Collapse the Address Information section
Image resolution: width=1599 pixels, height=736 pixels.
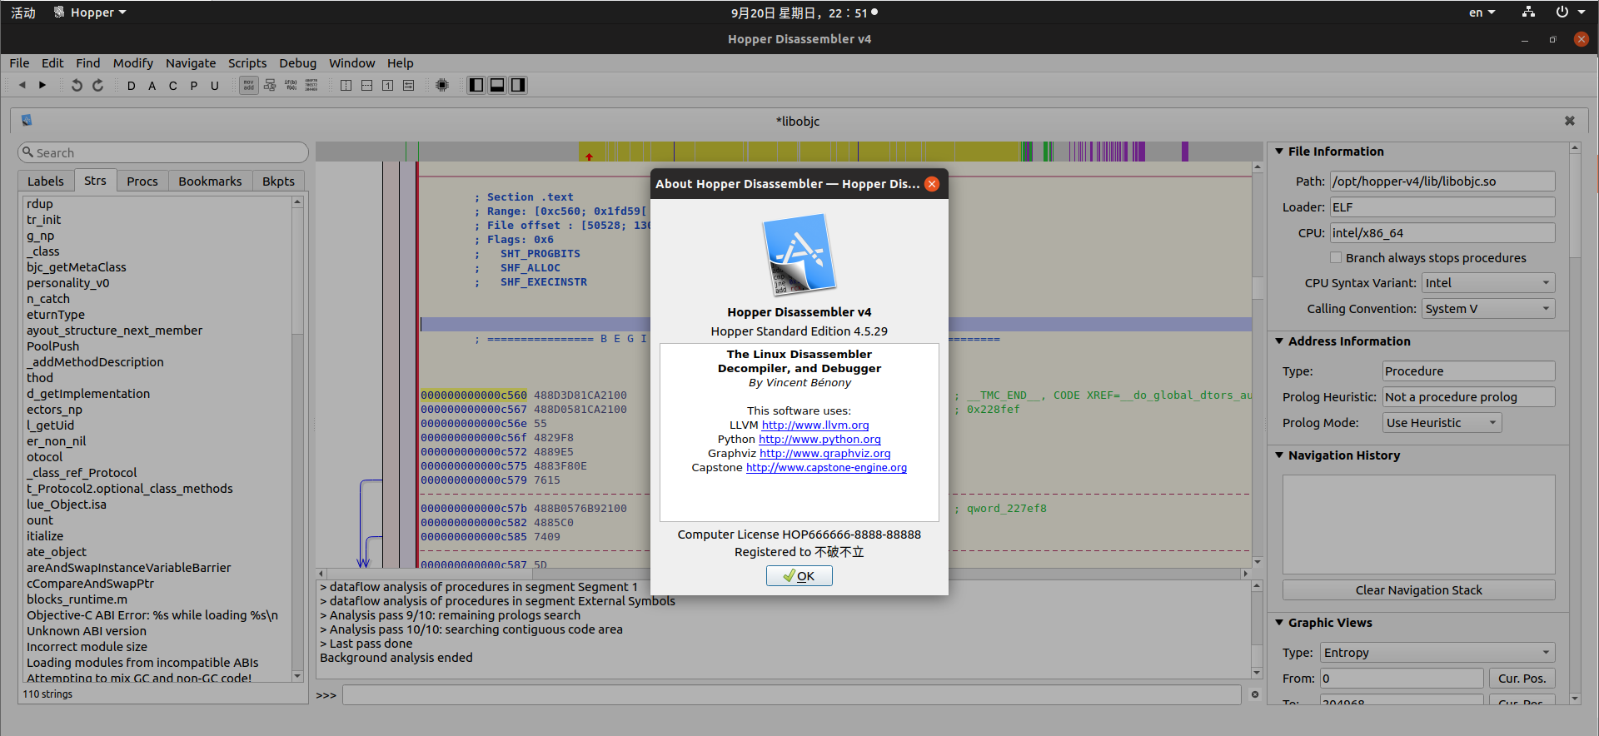1279,341
